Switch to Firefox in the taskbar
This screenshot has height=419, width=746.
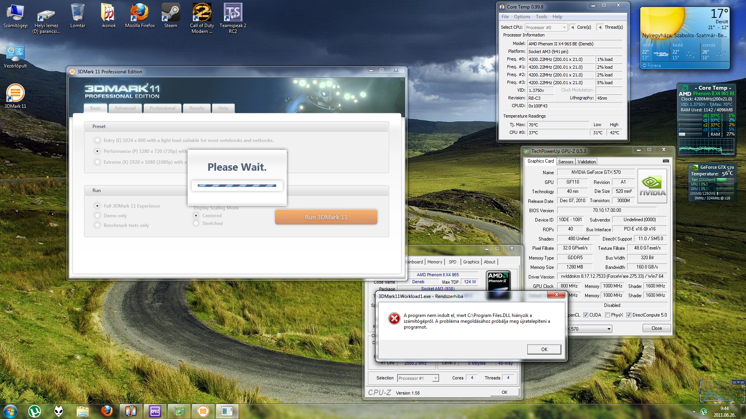point(106,411)
